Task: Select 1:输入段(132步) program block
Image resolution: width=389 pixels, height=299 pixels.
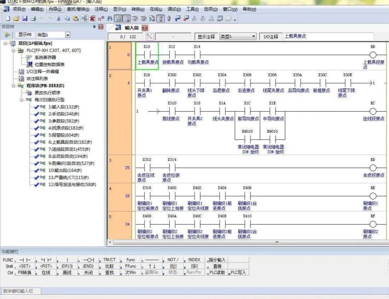Action: click(64, 107)
